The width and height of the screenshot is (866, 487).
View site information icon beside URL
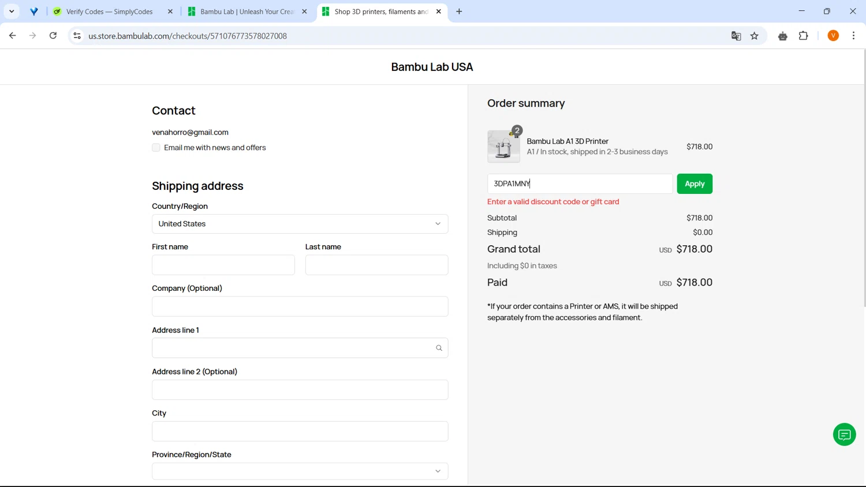(77, 36)
